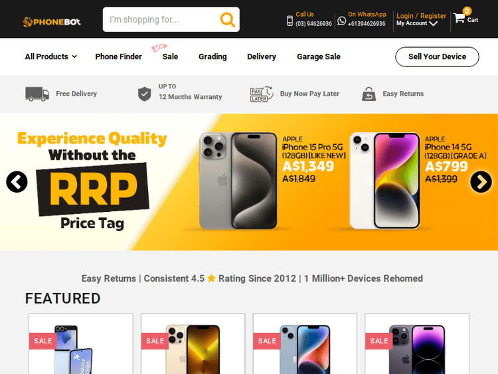Open the Phone Finder menu item
498x374 pixels.
pyautogui.click(x=118, y=56)
